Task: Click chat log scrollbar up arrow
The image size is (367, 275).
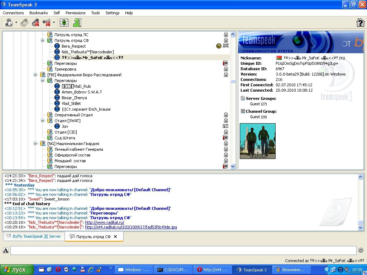Action: click(x=361, y=177)
